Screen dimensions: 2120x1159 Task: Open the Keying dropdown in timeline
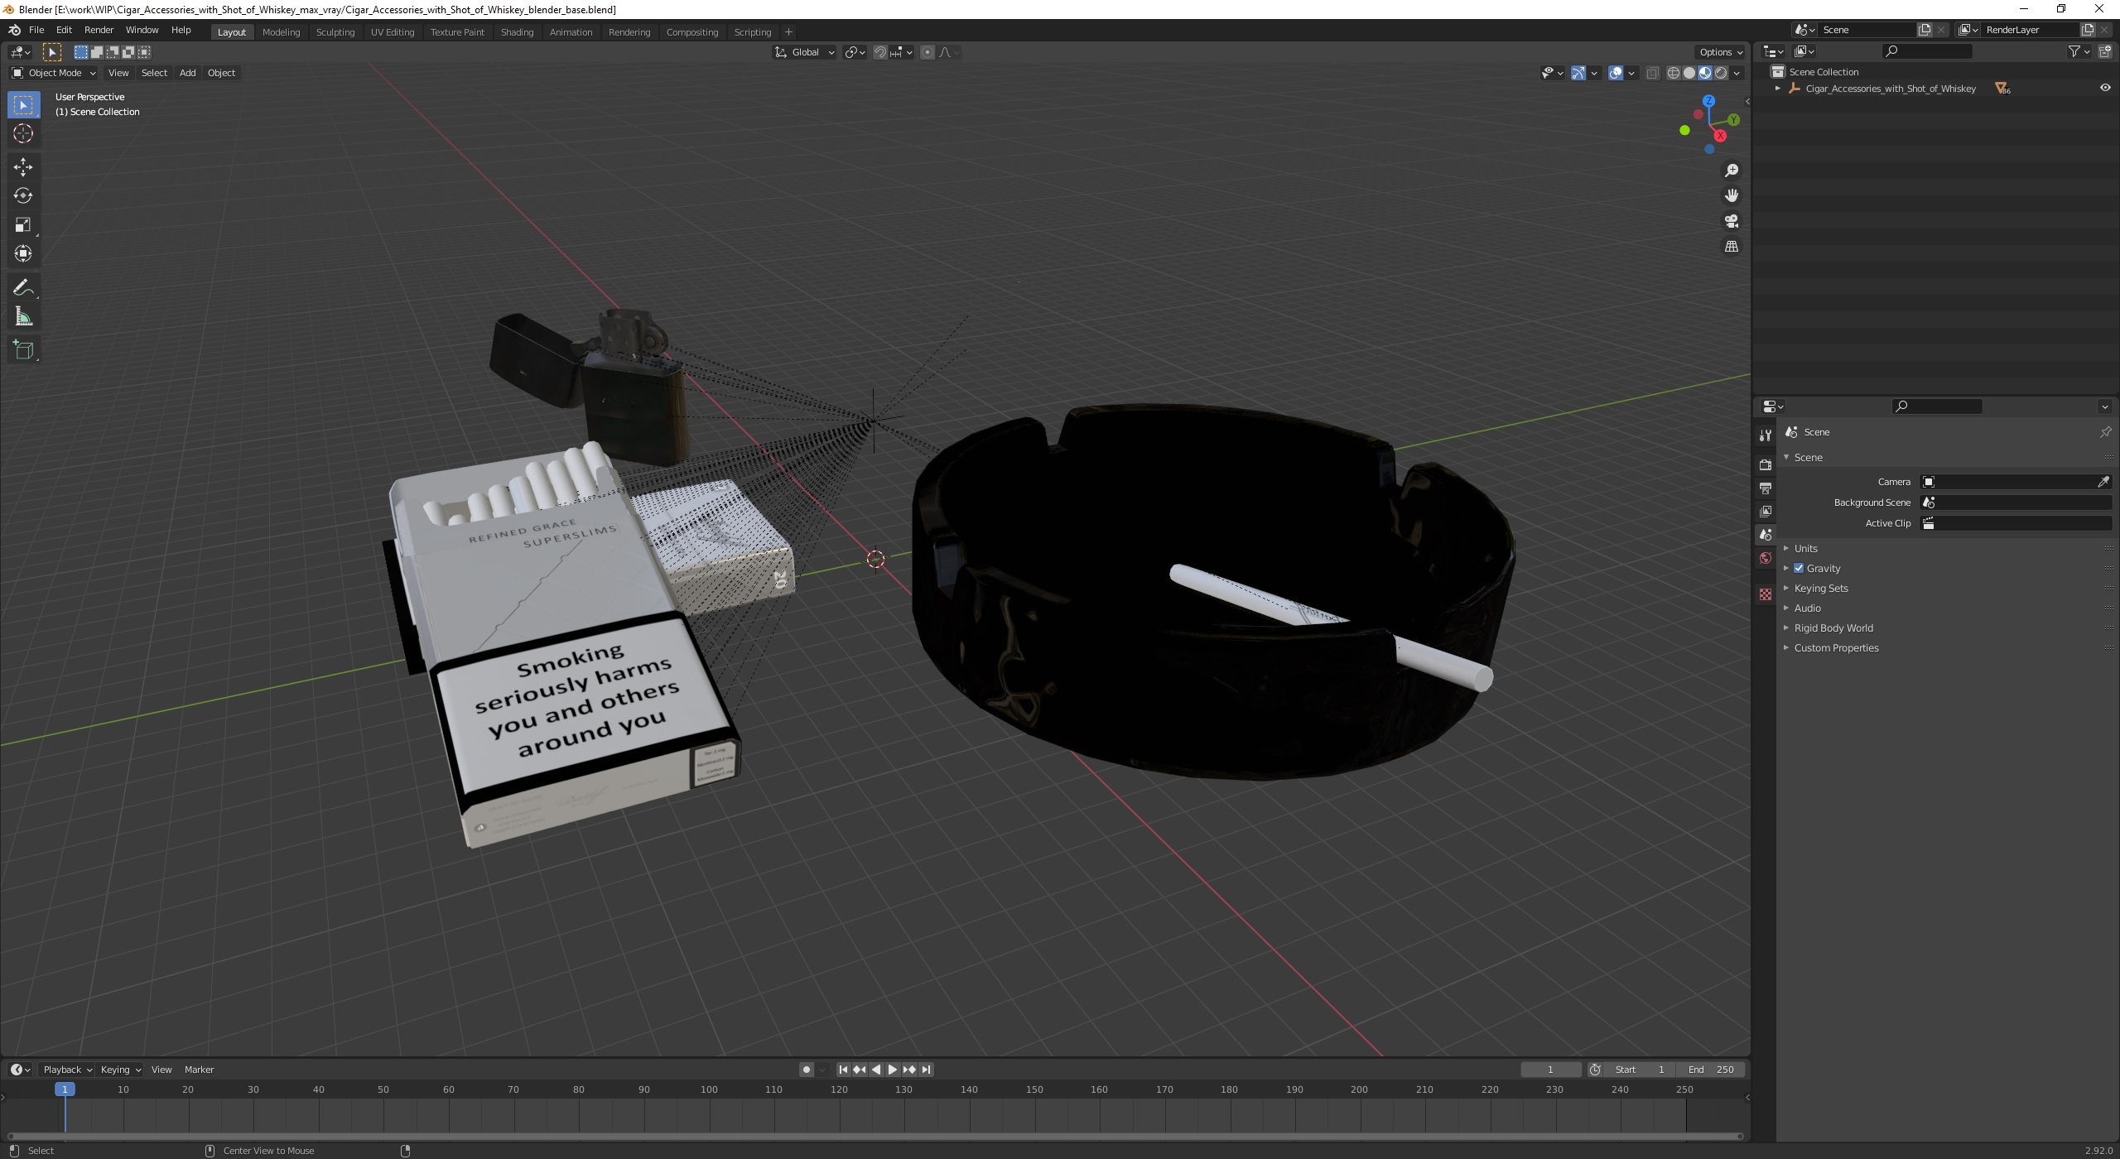coord(120,1070)
